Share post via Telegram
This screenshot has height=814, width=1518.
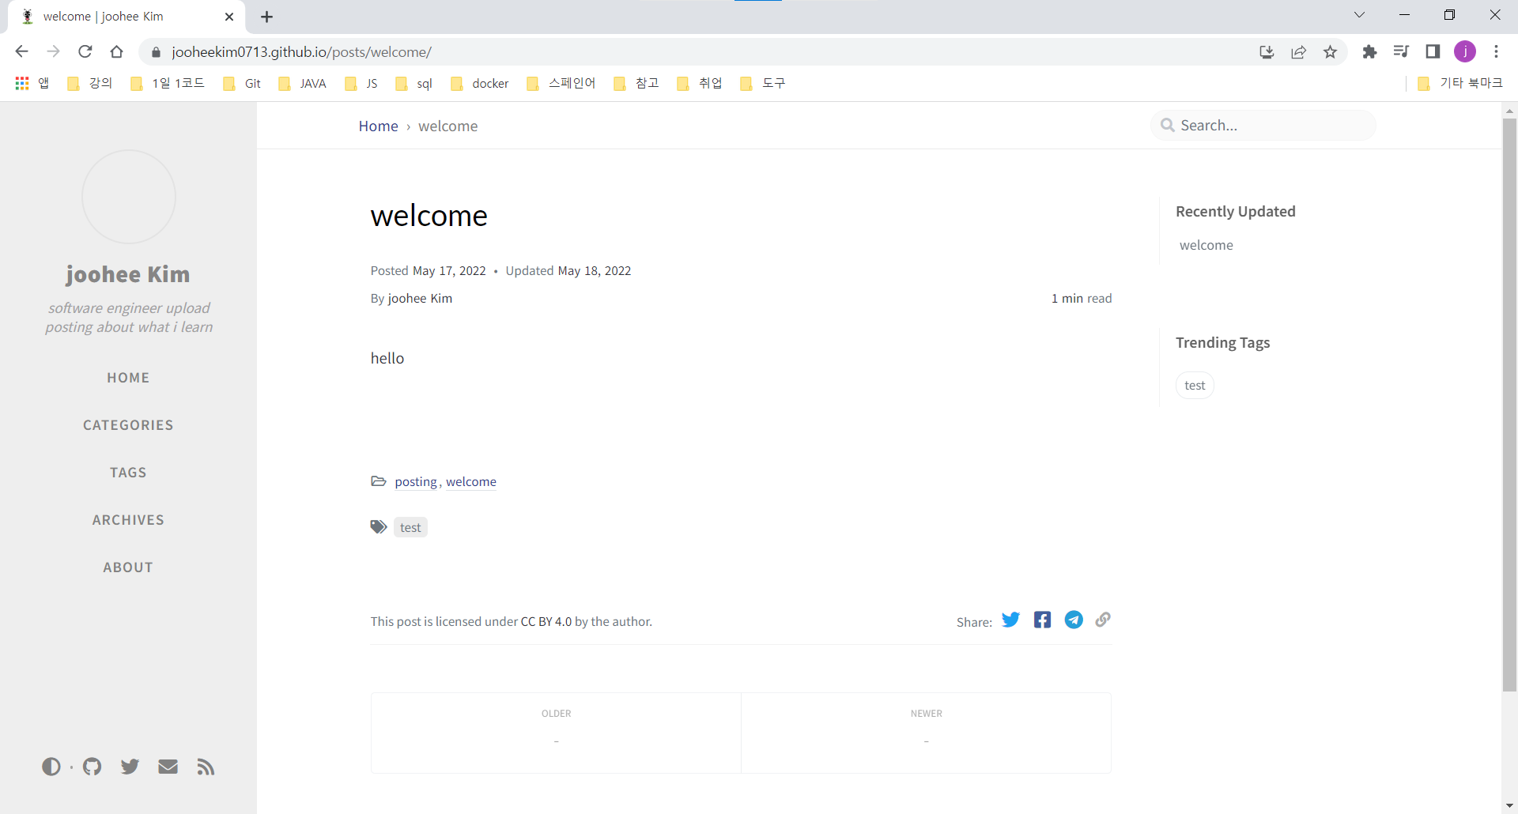point(1074,620)
